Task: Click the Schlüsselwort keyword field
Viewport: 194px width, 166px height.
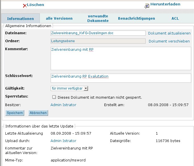Action: [x=121, y=78]
